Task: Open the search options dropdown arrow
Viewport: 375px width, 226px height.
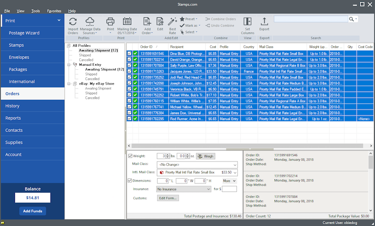Action: (356, 19)
